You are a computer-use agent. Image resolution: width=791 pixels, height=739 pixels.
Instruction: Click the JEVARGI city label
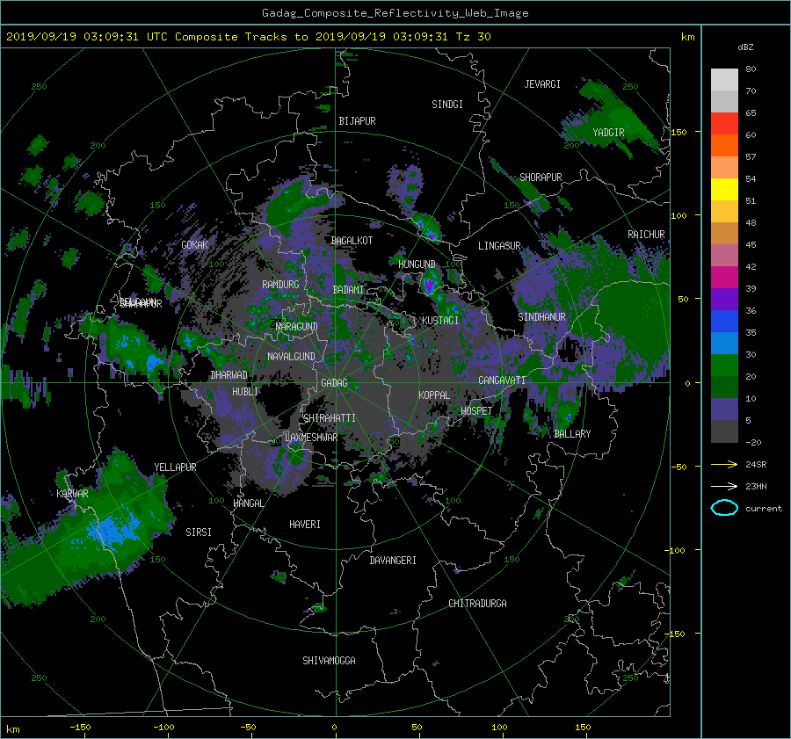tap(542, 84)
